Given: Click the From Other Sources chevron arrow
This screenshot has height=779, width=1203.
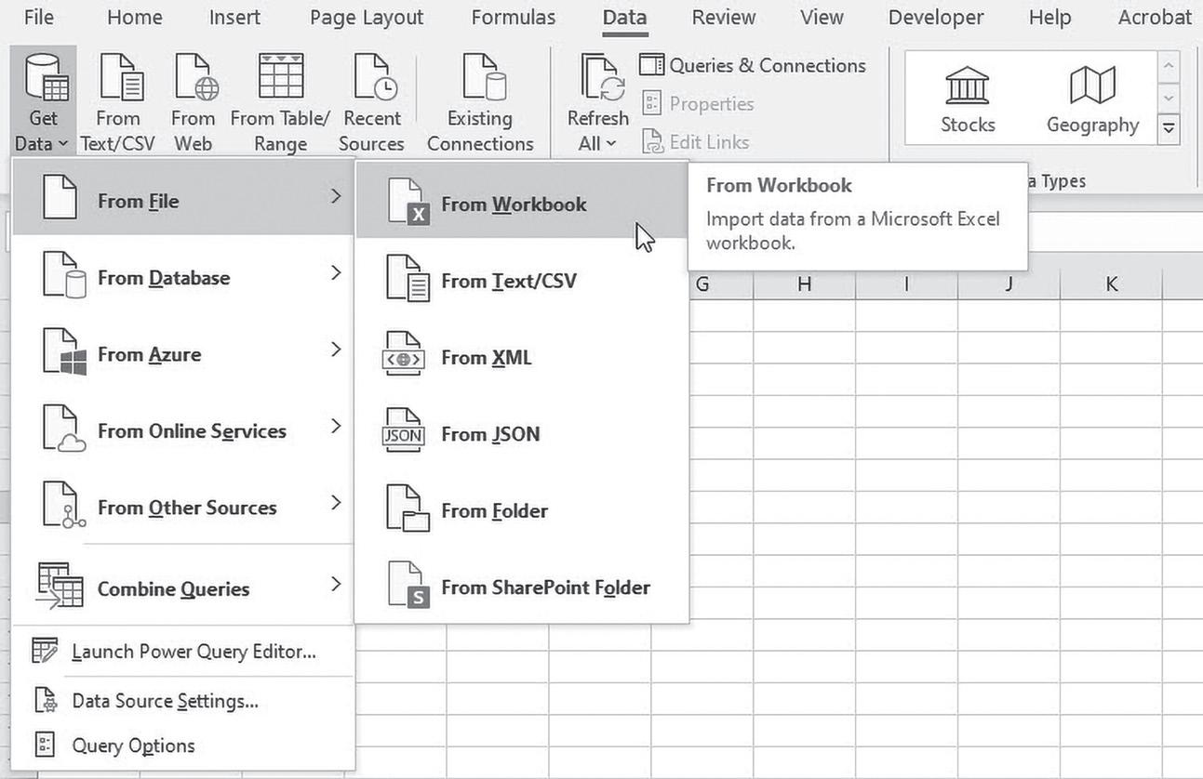Looking at the screenshot, I should 336,503.
